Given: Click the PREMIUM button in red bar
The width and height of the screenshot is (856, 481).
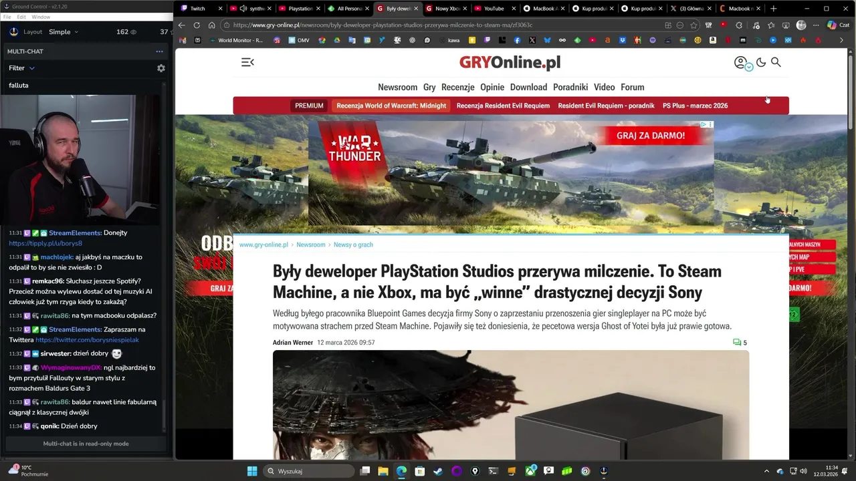Looking at the screenshot, I should coord(309,106).
